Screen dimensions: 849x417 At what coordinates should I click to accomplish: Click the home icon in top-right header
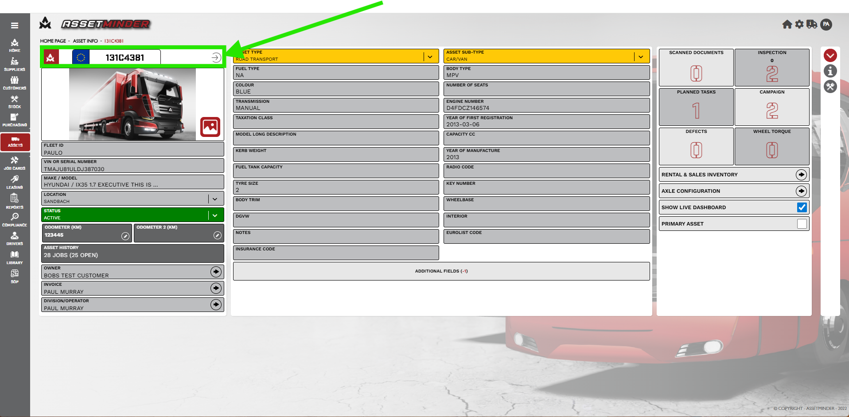787,24
